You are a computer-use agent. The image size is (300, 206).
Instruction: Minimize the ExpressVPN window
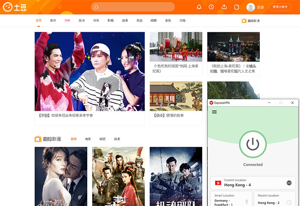click(269, 103)
